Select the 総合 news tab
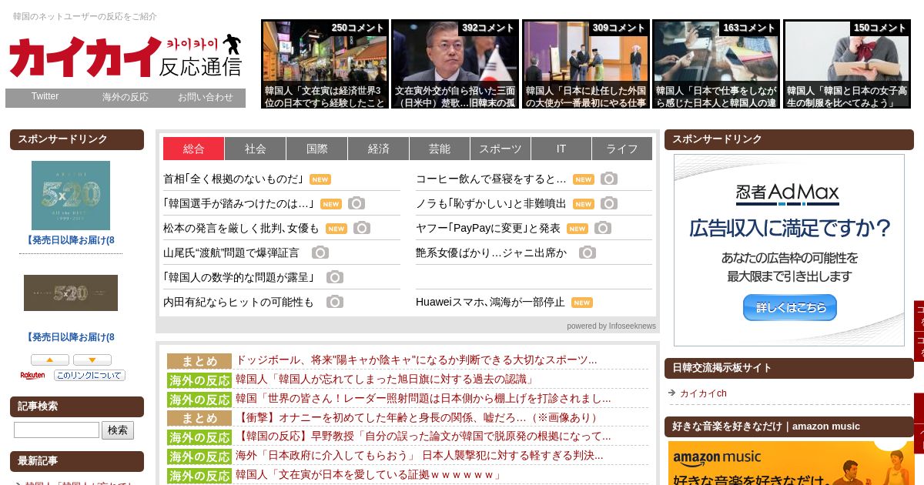 pyautogui.click(x=193, y=149)
